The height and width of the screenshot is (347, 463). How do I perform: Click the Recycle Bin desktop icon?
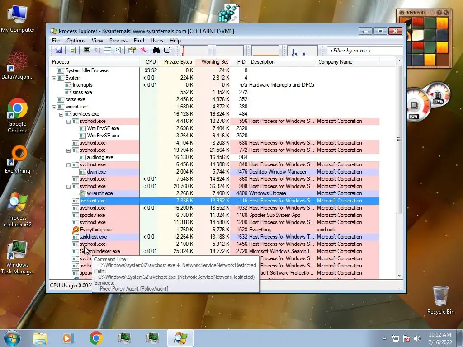(440, 300)
